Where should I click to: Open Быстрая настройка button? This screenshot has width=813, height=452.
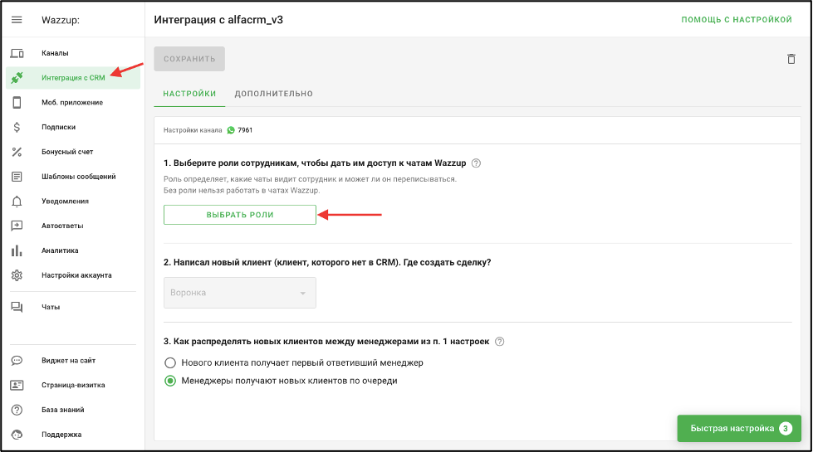click(739, 429)
